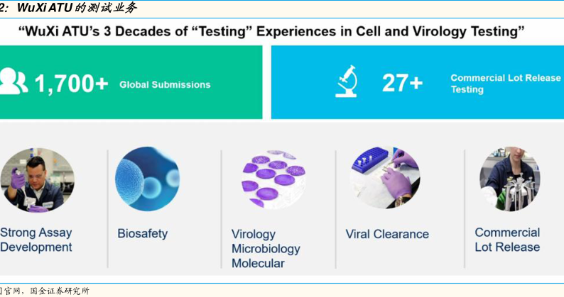The height and width of the screenshot is (297, 564).
Task: Click the blue Lot Release Testing banner
Action: click(418, 82)
